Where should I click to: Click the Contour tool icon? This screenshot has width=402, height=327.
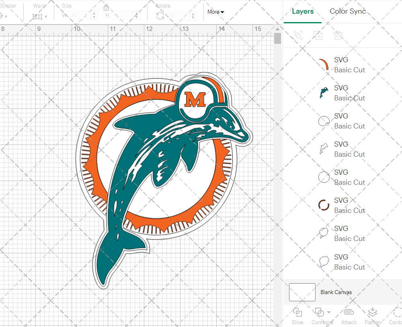(x=396, y=313)
